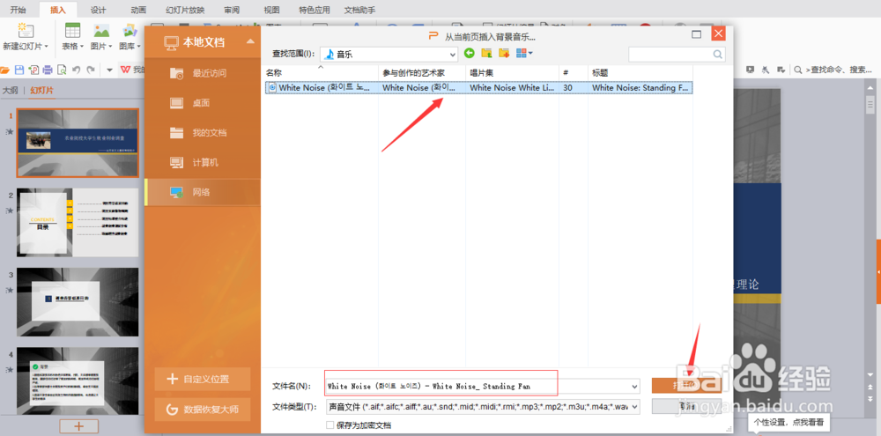This screenshot has width=881, height=436.
Task: Switch to the View (视图) ribbon tab
Action: pos(272,10)
